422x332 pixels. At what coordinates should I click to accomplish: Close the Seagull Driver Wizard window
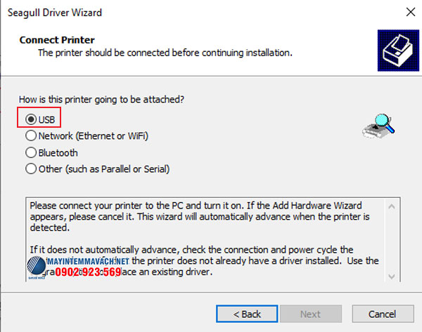point(409,12)
